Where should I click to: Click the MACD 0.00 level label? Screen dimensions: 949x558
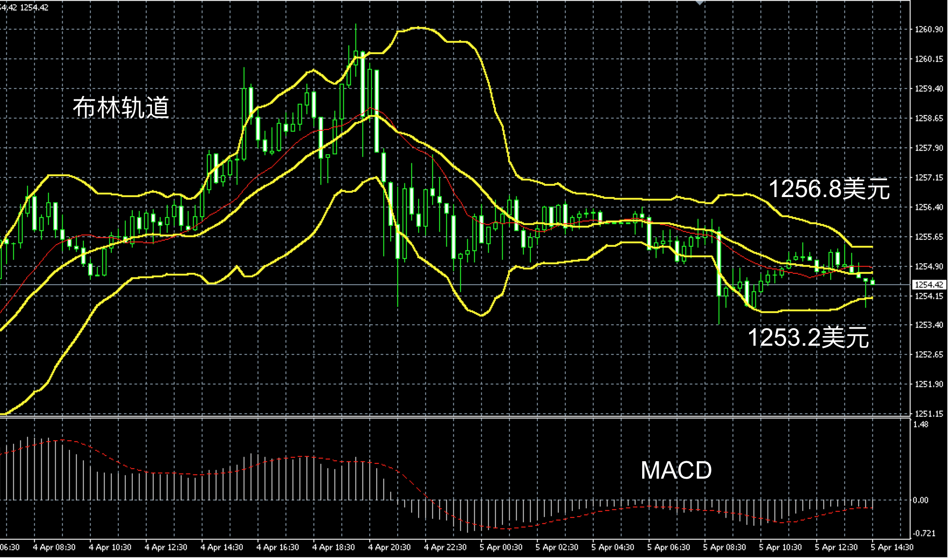920,500
